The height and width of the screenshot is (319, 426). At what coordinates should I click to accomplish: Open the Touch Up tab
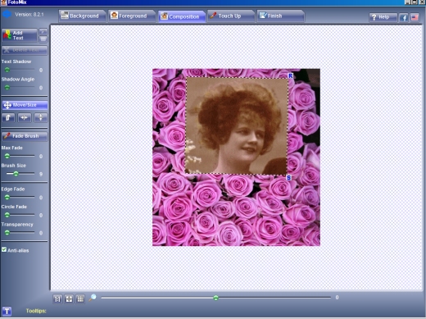[231, 16]
